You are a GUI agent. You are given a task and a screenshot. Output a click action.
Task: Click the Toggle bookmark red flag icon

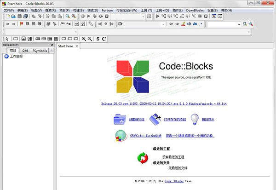(22, 24)
